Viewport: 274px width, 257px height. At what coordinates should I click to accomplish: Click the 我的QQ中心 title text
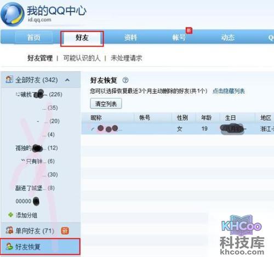(56, 10)
